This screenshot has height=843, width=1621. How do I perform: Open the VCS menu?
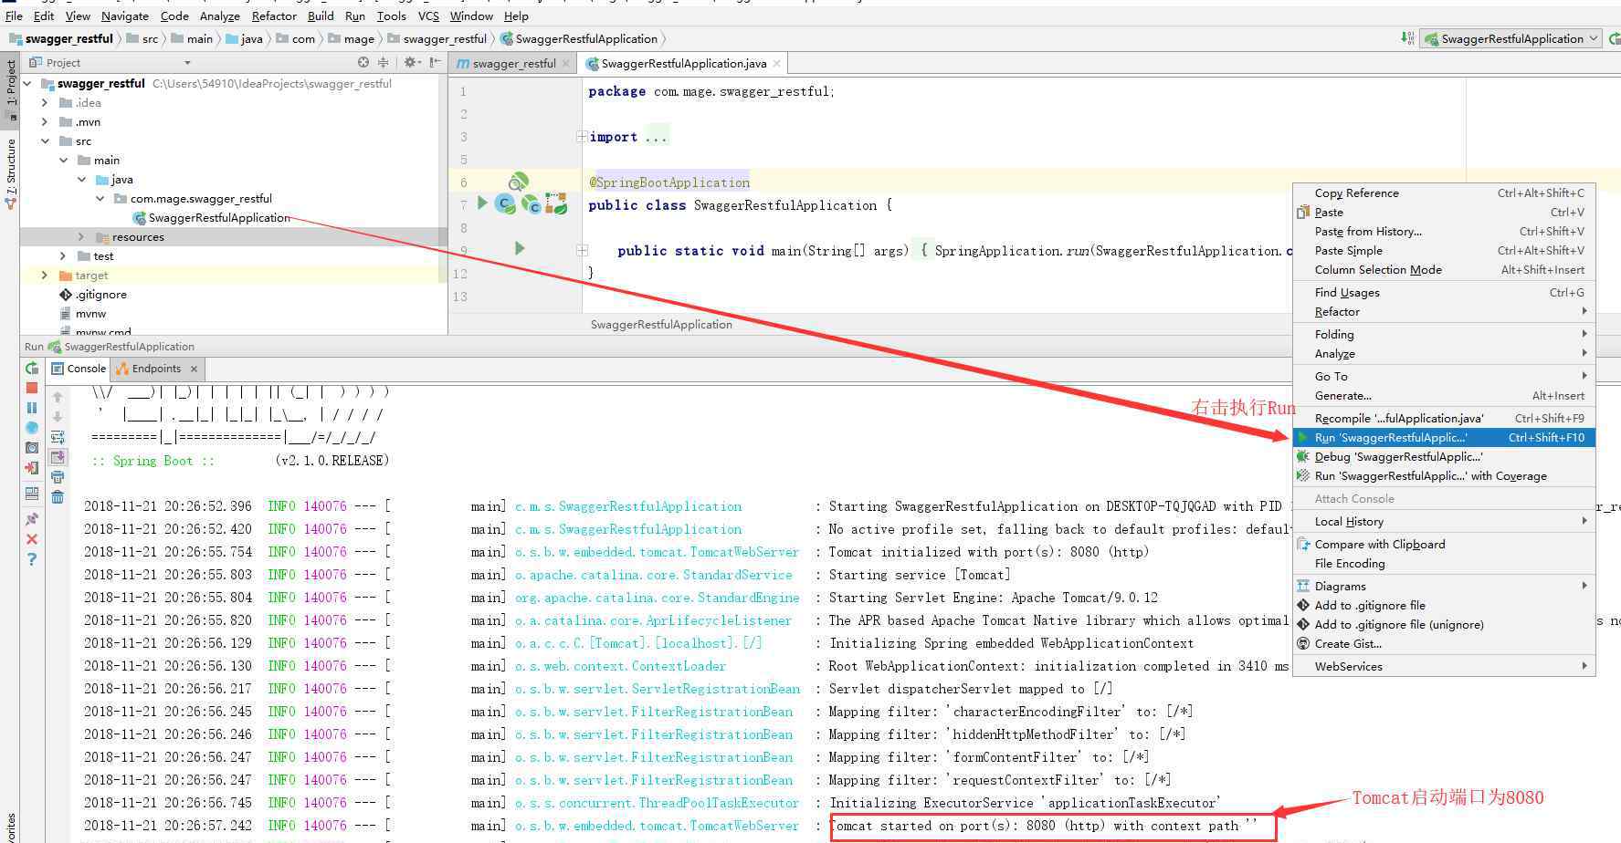coord(428,16)
